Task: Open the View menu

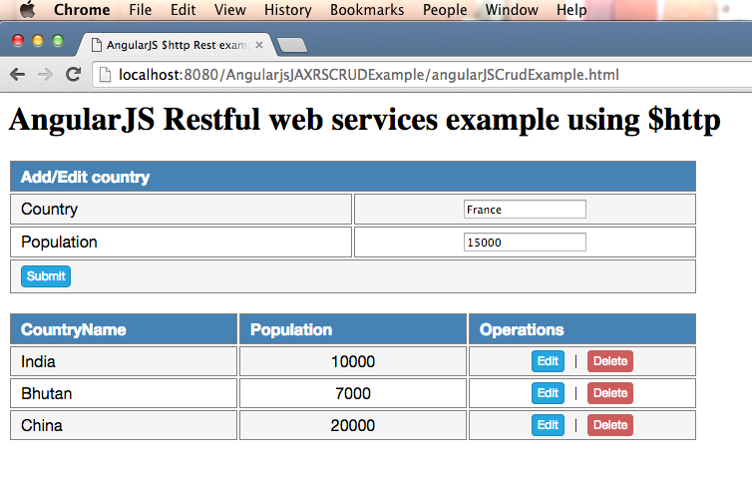Action: click(229, 10)
